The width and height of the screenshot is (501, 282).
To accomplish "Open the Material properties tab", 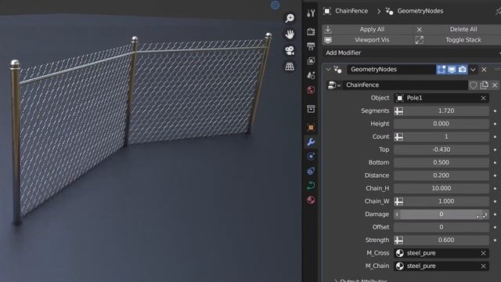I will click(x=311, y=201).
